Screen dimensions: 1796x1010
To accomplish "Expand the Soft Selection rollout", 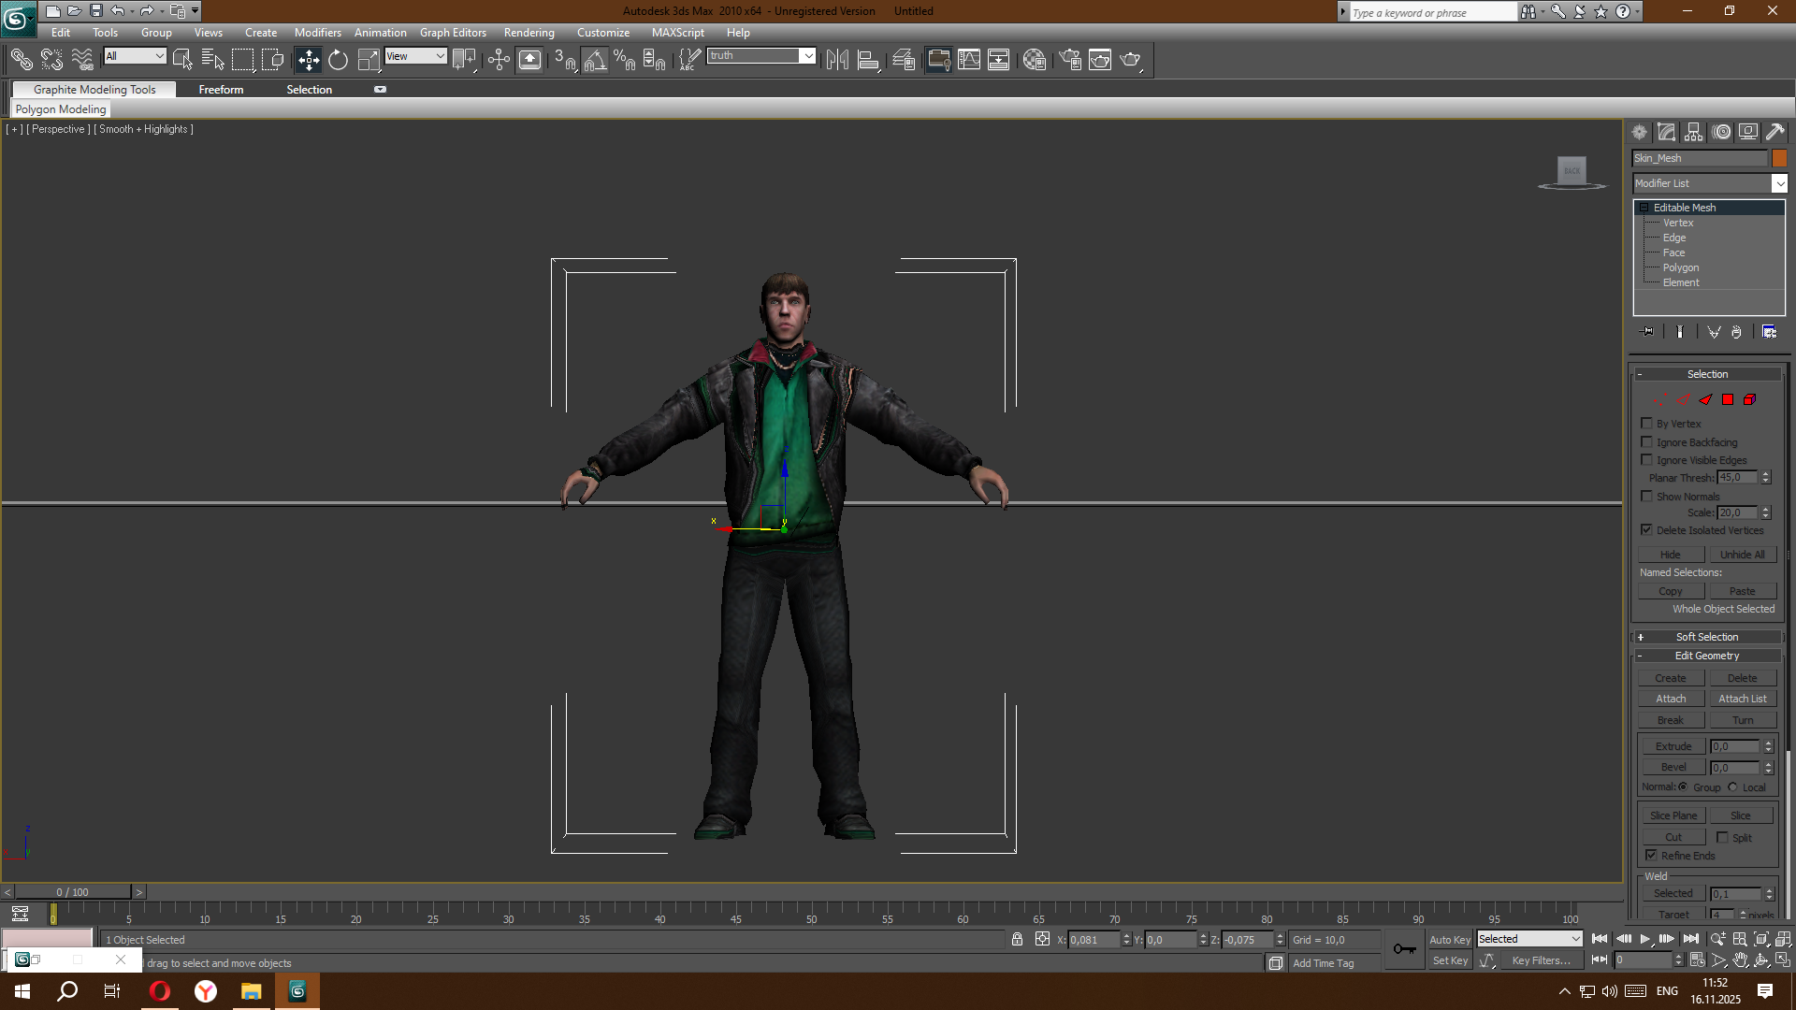I will [1706, 637].
